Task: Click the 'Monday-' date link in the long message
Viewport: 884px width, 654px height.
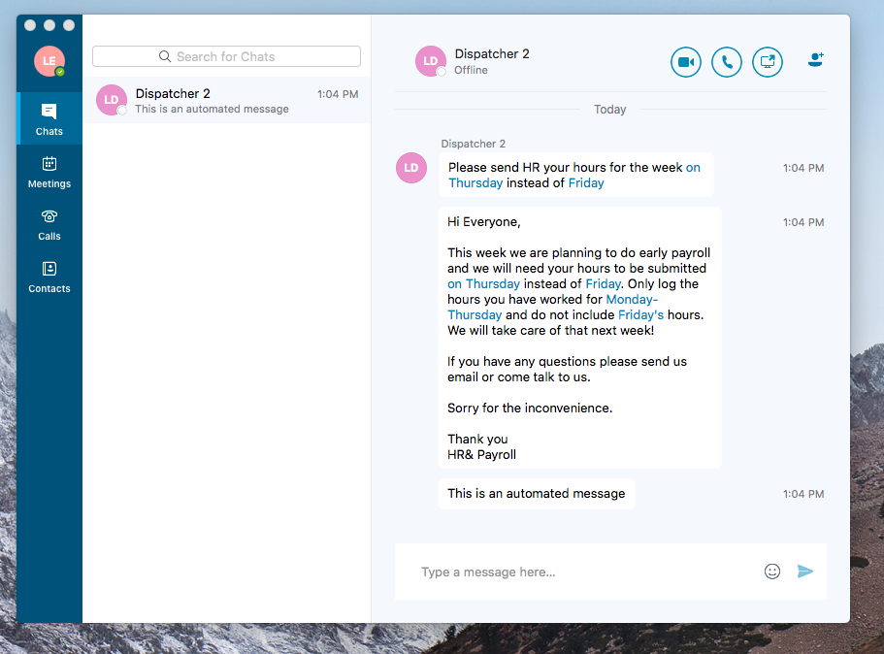Action: pos(632,300)
